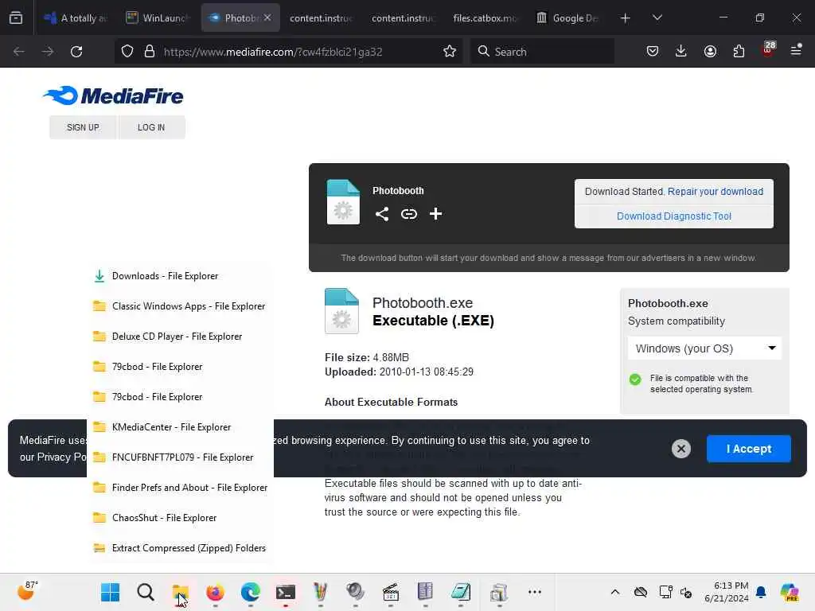This screenshot has height=611, width=815.
Task: Click LOG IN button
Action: point(151,127)
